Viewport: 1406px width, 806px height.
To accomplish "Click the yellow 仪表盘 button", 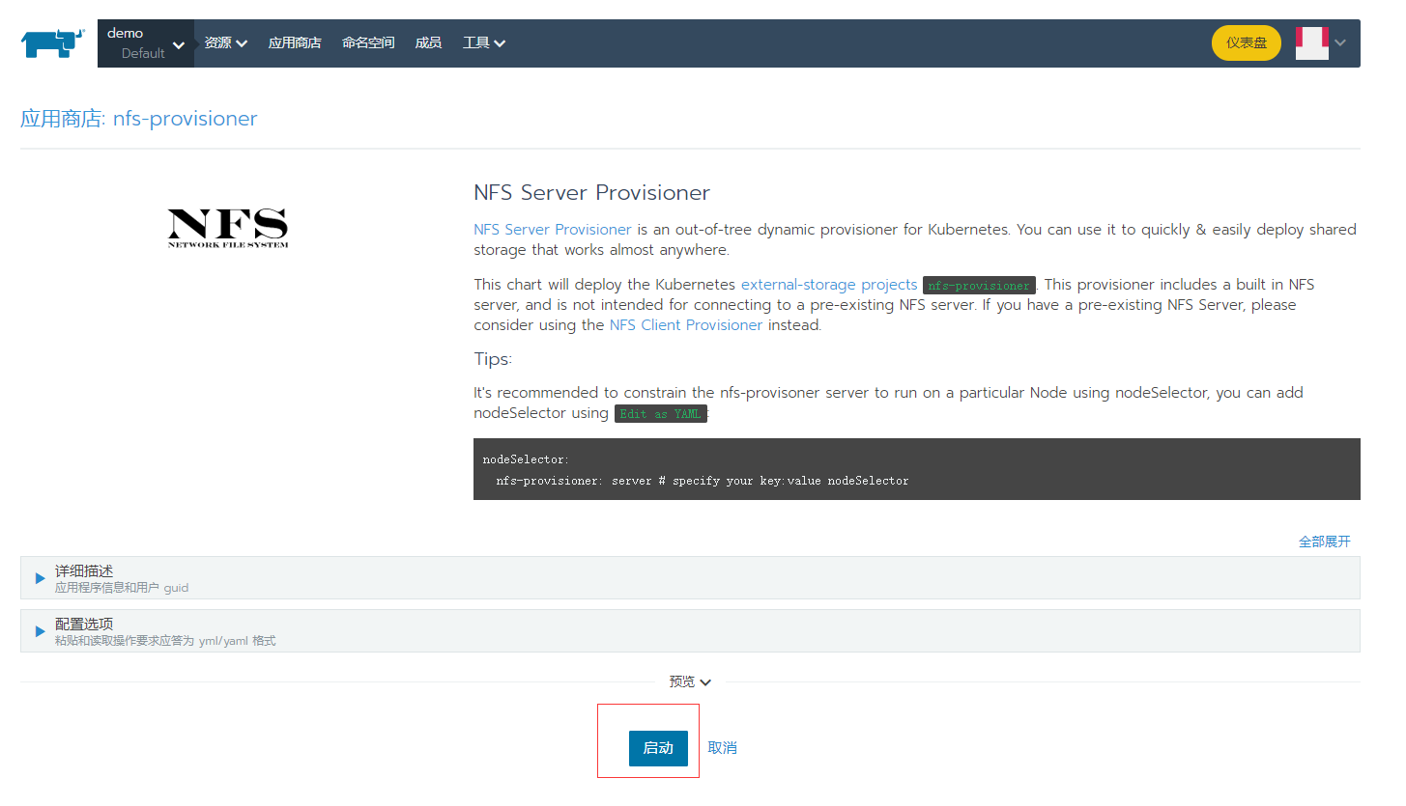I will (x=1247, y=42).
